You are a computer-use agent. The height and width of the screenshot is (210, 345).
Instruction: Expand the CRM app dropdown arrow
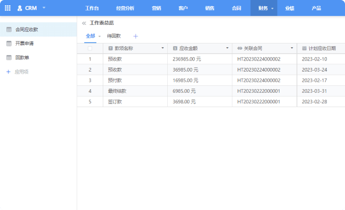(x=44, y=7)
